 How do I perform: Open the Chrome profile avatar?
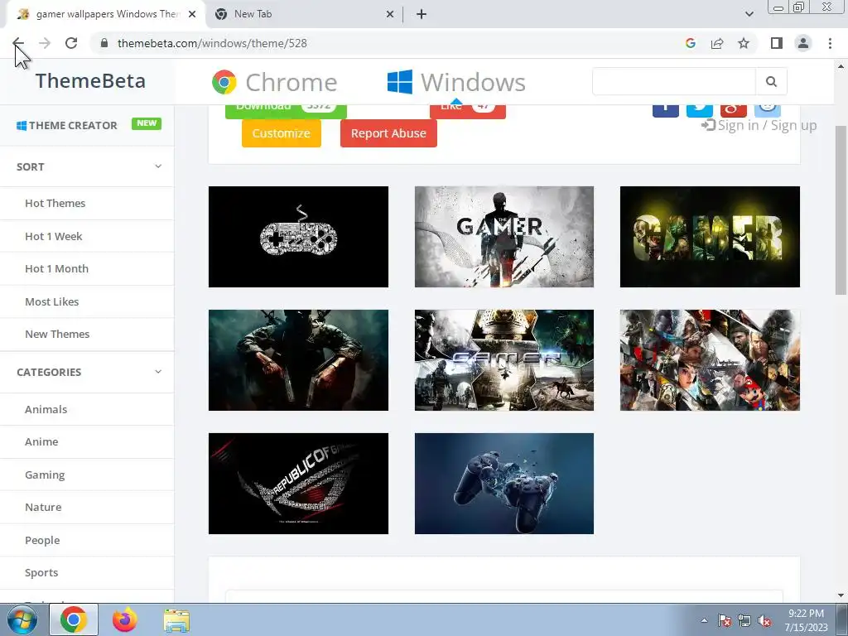click(x=803, y=43)
